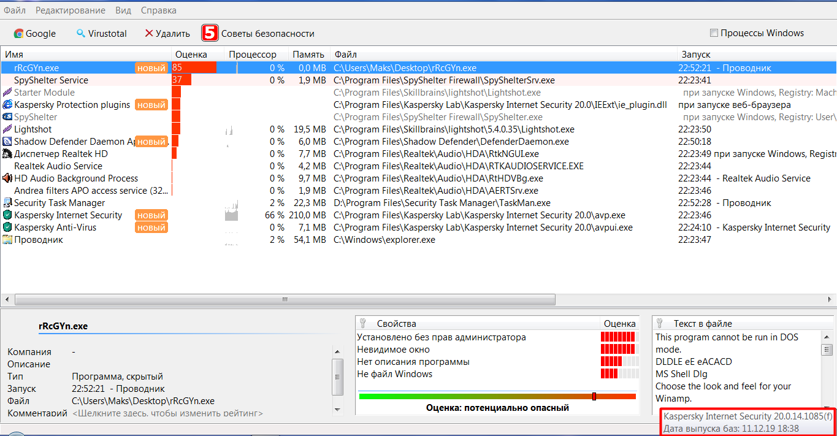Image resolution: width=837 pixels, height=436 pixels.
Task: Select the Andrea filters APO access service row
Action: coord(418,190)
